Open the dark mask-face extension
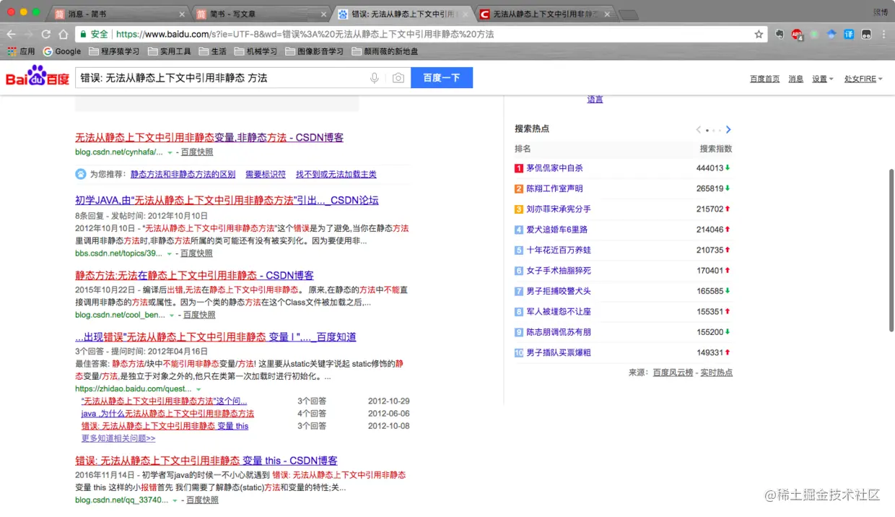This screenshot has height=517, width=895. [866, 34]
